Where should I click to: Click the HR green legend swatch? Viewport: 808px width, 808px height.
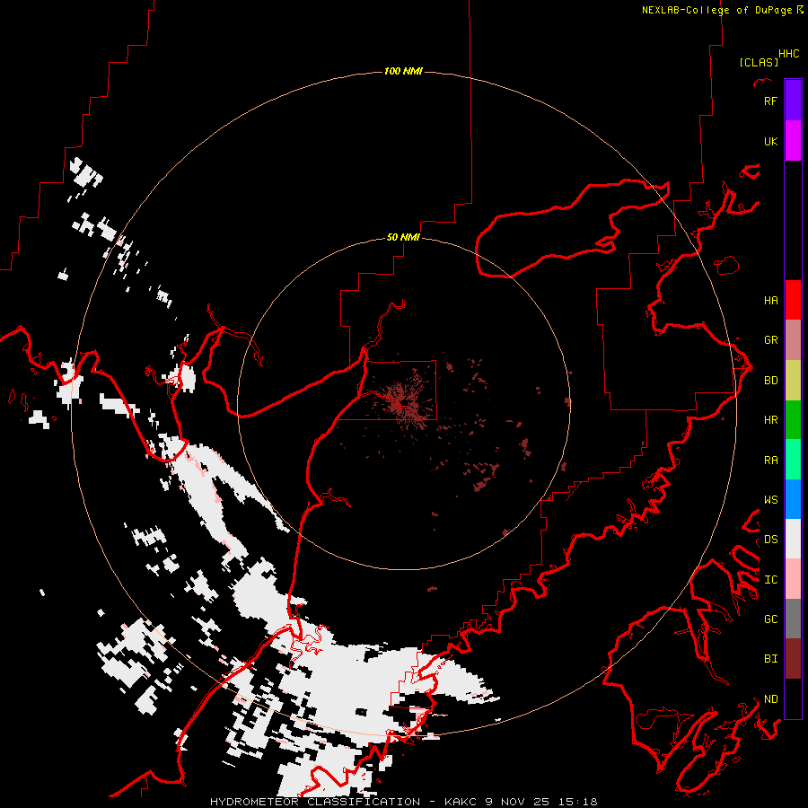[x=793, y=419]
